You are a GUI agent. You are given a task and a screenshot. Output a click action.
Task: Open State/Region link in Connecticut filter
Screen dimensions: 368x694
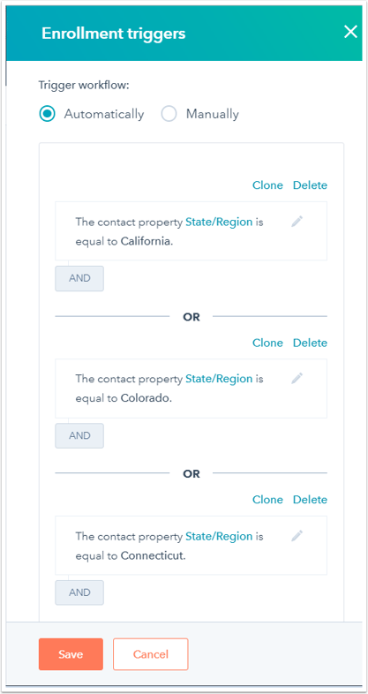(x=219, y=537)
